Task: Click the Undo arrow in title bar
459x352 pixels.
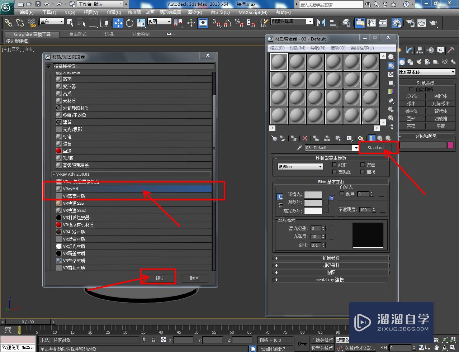Action: click(47, 4)
